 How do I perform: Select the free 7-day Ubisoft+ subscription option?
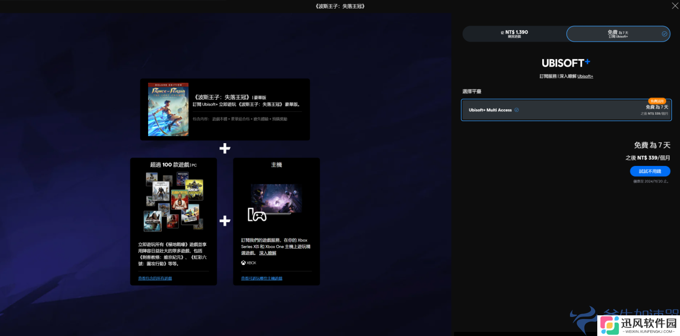pos(618,34)
